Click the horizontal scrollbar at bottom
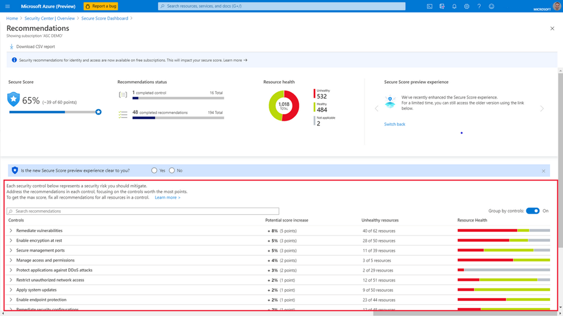 (465, 314)
